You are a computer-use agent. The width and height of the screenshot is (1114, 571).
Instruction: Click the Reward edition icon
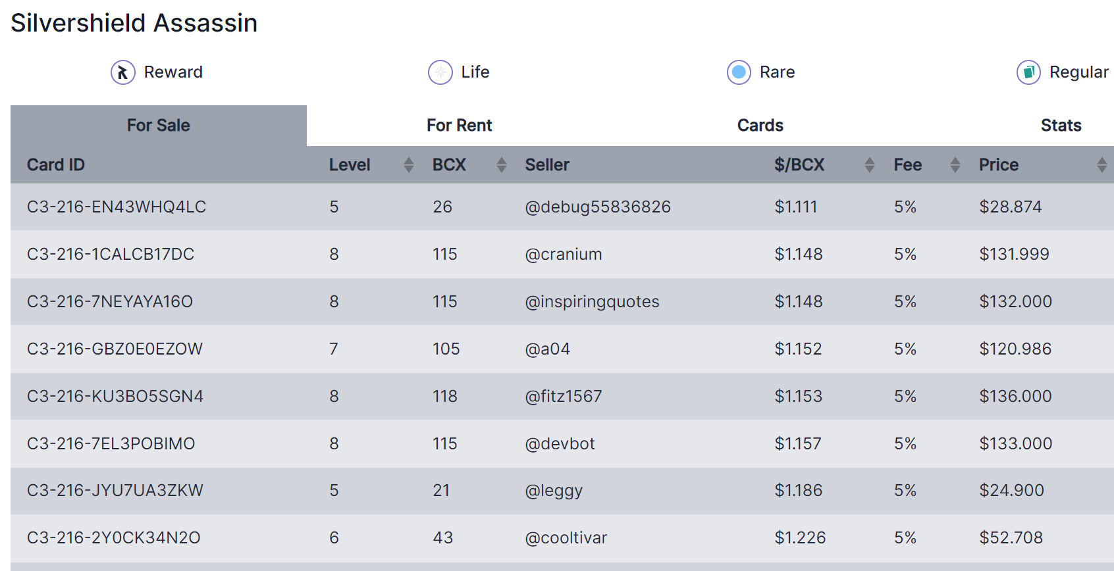tap(123, 72)
